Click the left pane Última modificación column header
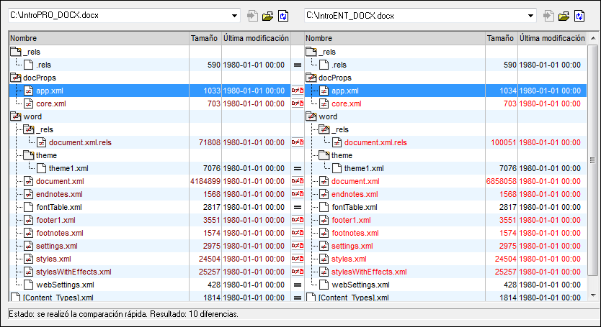Image resolution: width=601 pixels, height=327 pixels. coord(255,37)
